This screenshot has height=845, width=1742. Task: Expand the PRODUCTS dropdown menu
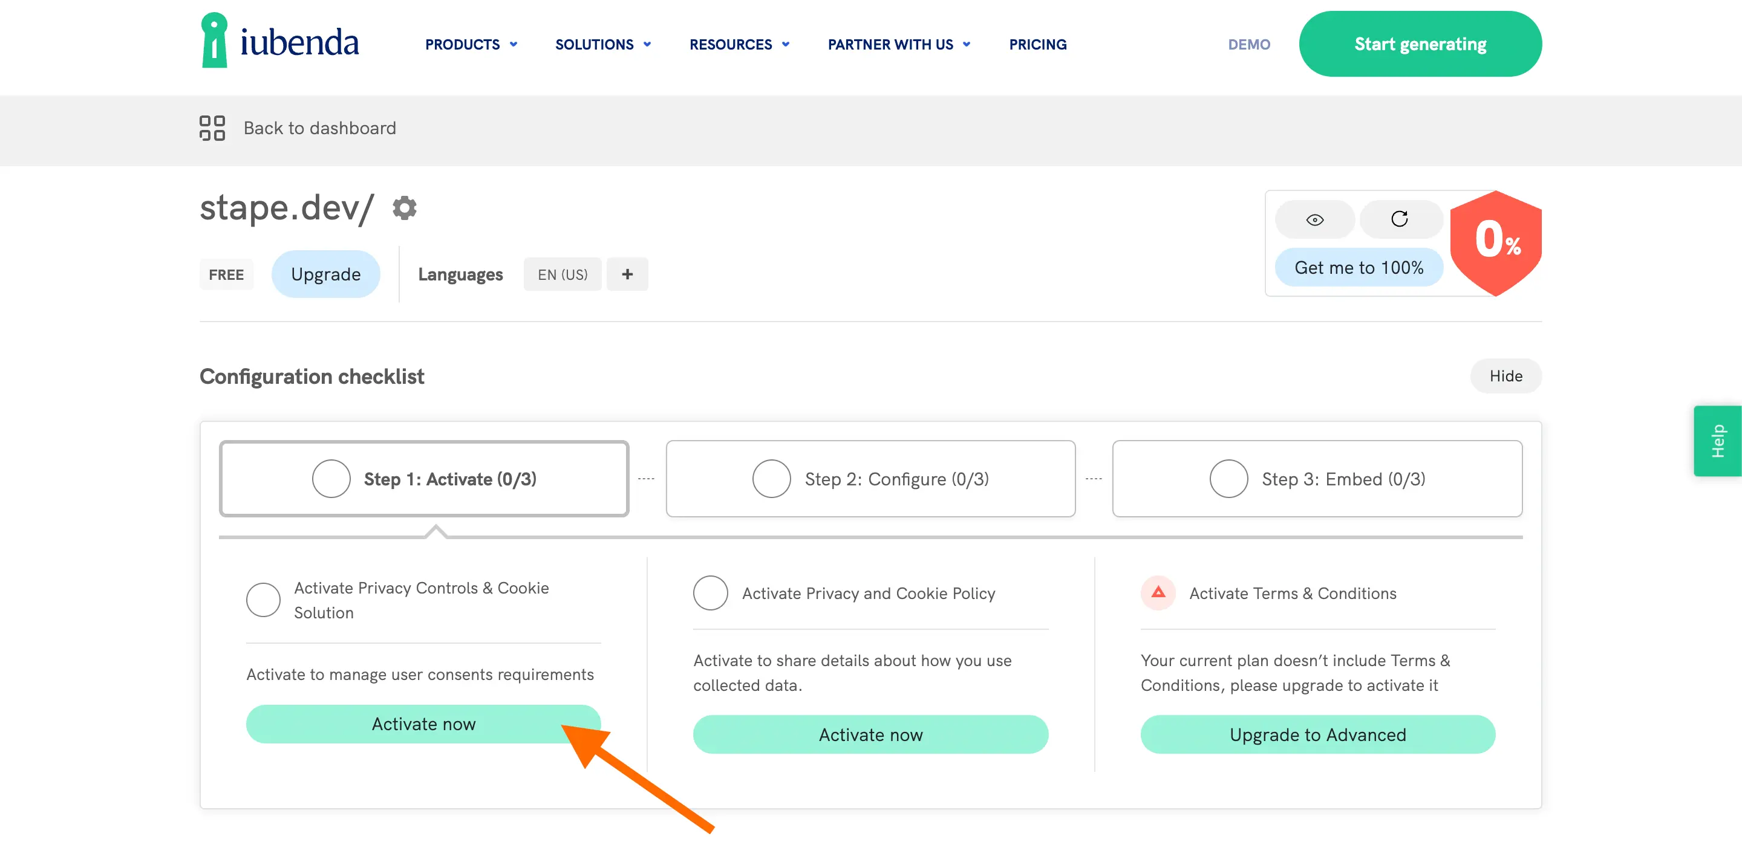(471, 45)
